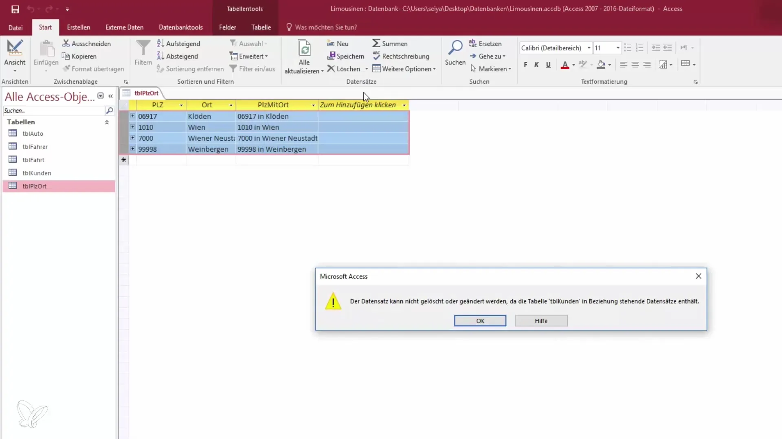Click the Ausschneiden scissors icon
Screen dimensions: 782x439
click(66, 43)
